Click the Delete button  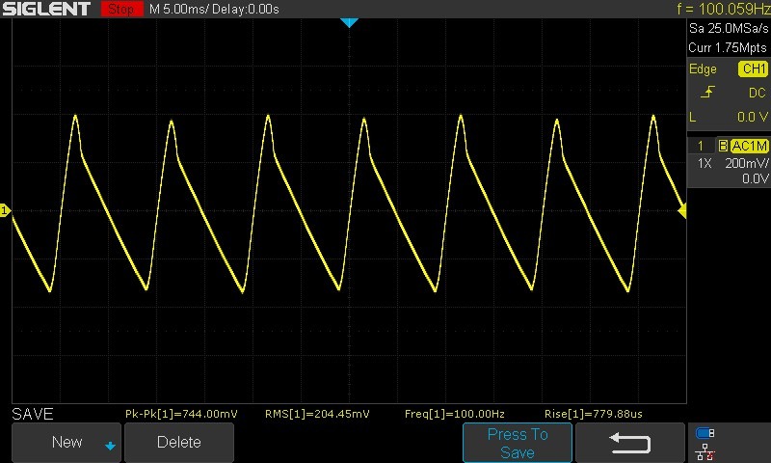click(x=179, y=442)
